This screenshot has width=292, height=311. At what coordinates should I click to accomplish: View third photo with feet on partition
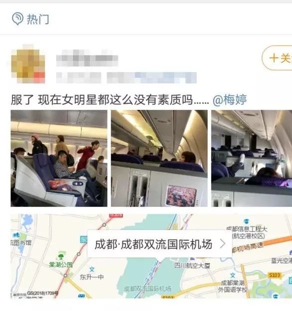click(x=252, y=158)
